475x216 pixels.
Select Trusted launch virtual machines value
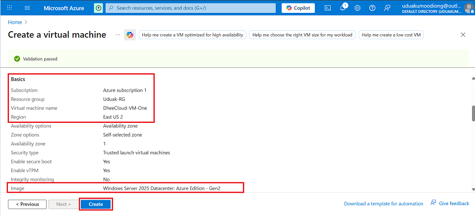[137, 153]
